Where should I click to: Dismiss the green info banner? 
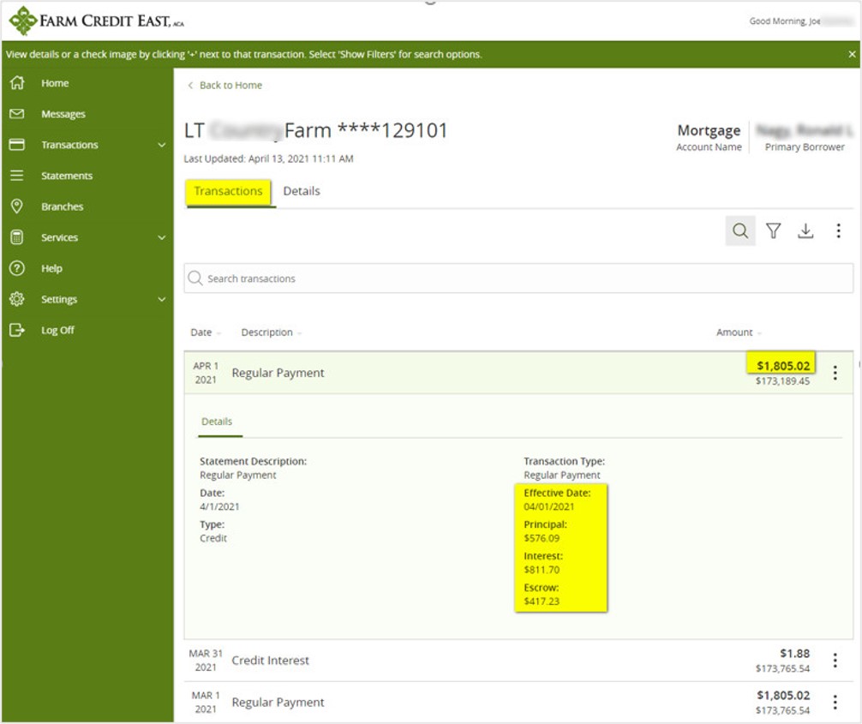(x=852, y=54)
